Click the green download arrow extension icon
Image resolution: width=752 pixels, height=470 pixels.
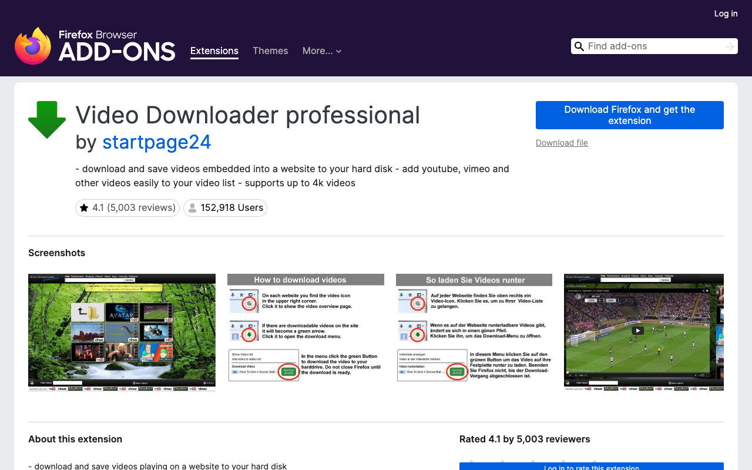(x=47, y=120)
